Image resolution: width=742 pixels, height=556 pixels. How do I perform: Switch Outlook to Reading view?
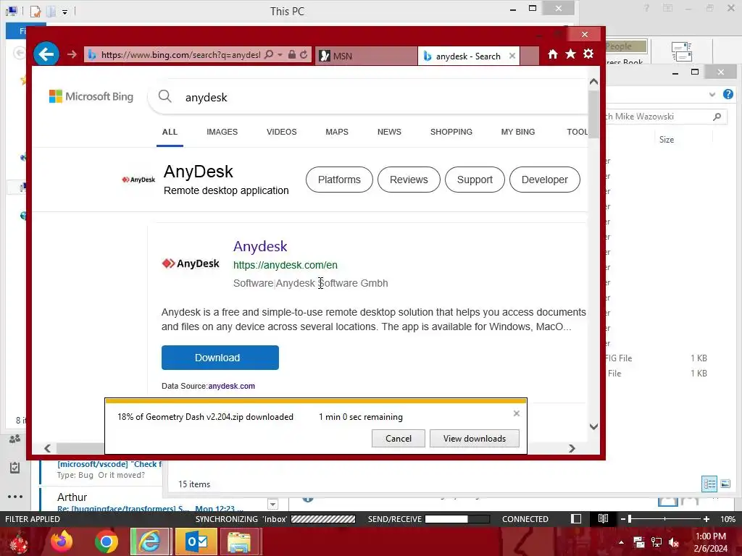603,518
